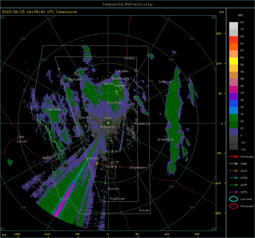Click the Calgary map label

click(x=110, y=166)
